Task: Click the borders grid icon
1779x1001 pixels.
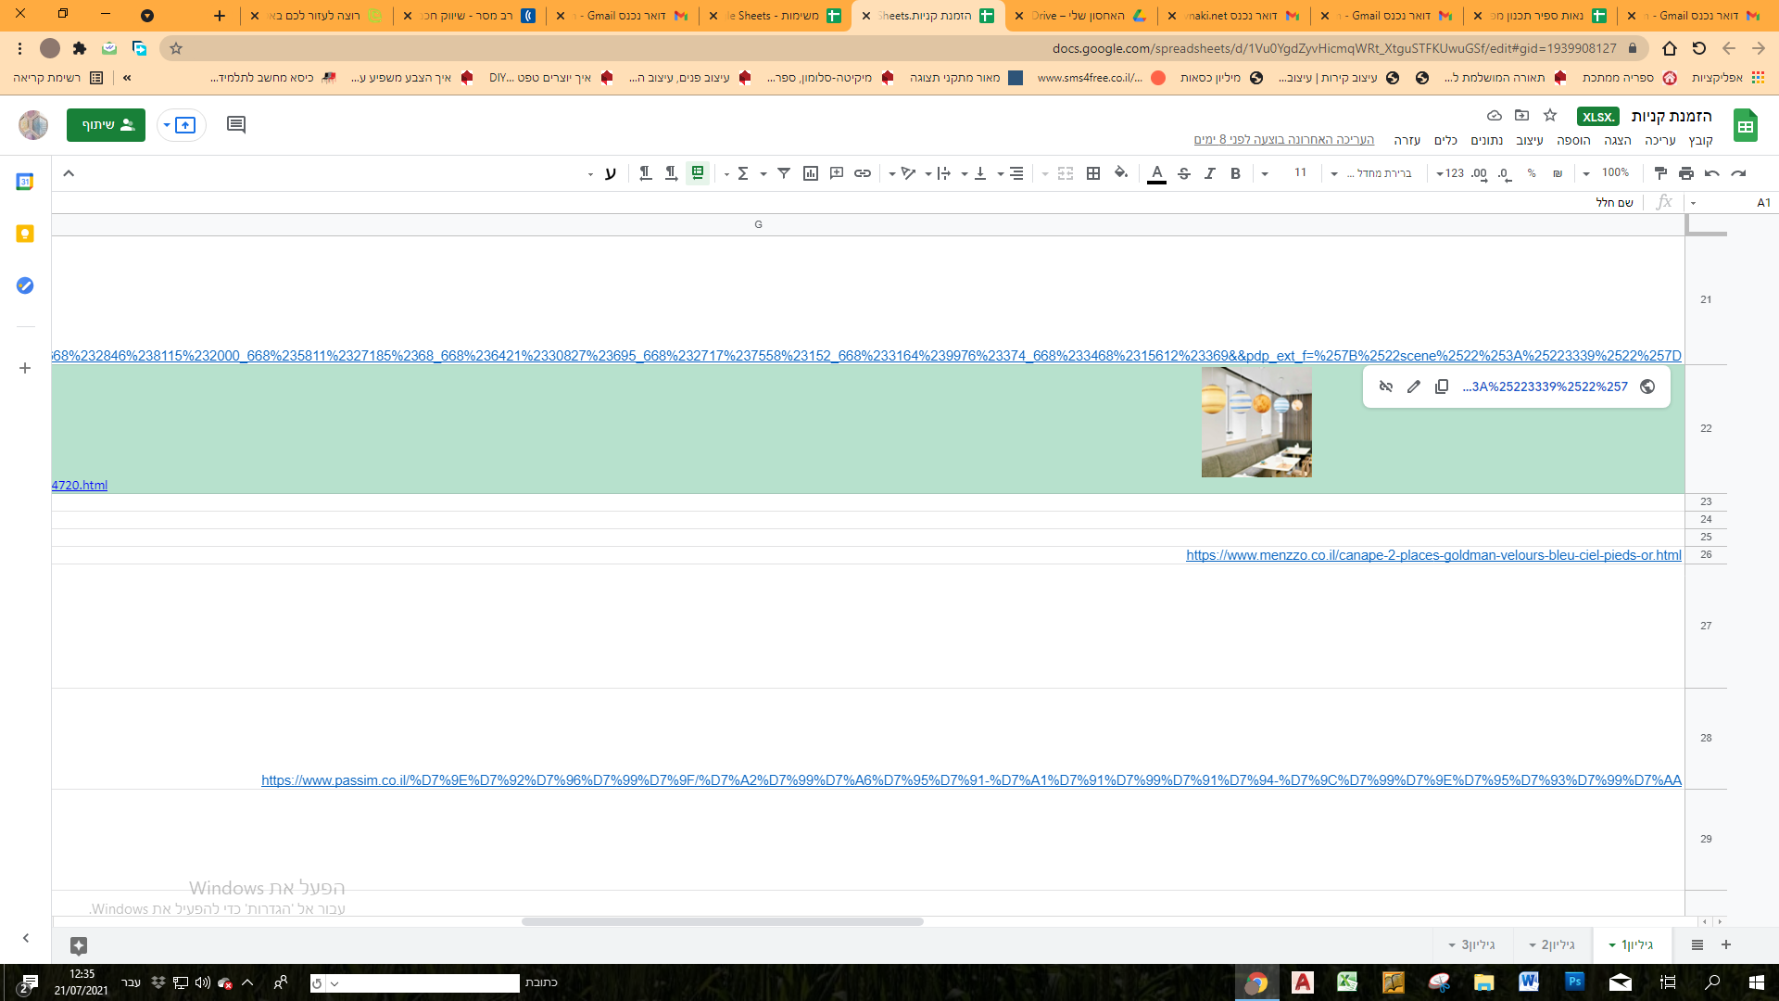Action: (x=1093, y=173)
